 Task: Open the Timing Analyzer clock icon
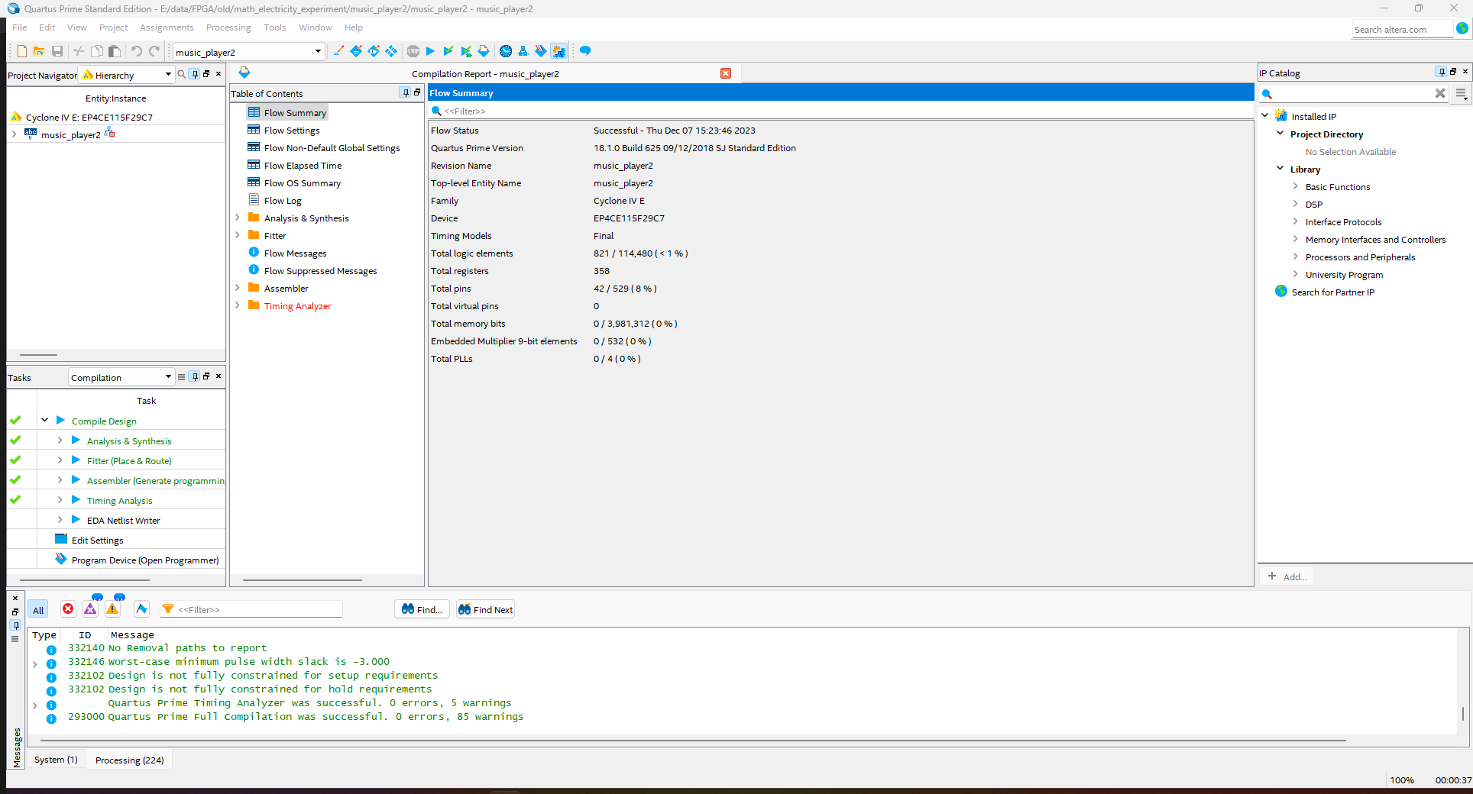(506, 51)
